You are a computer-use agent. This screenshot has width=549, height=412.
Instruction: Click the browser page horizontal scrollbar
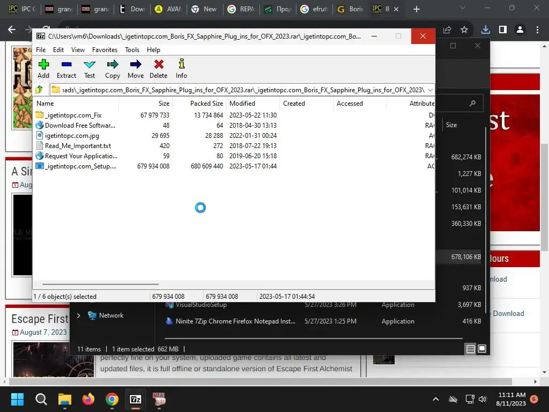[x=261, y=381]
